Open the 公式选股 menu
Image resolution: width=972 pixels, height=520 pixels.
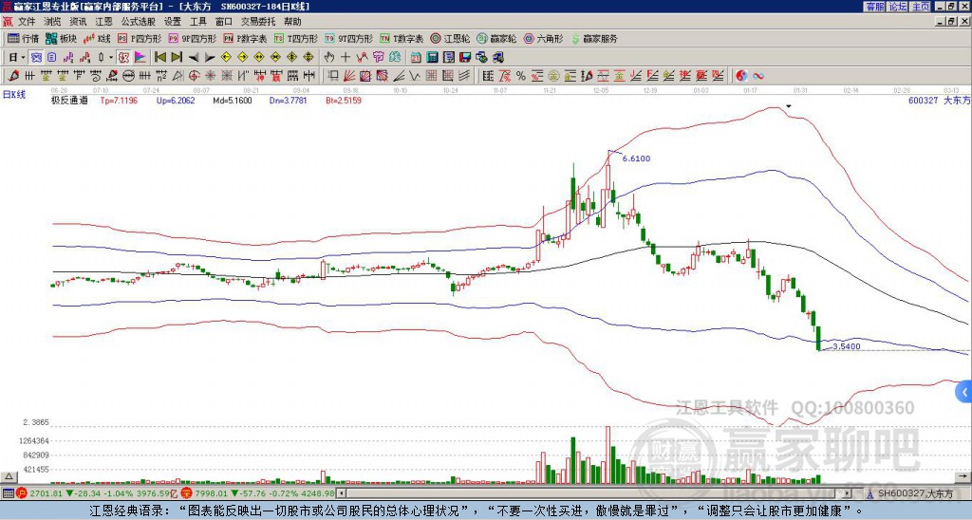coord(139,22)
